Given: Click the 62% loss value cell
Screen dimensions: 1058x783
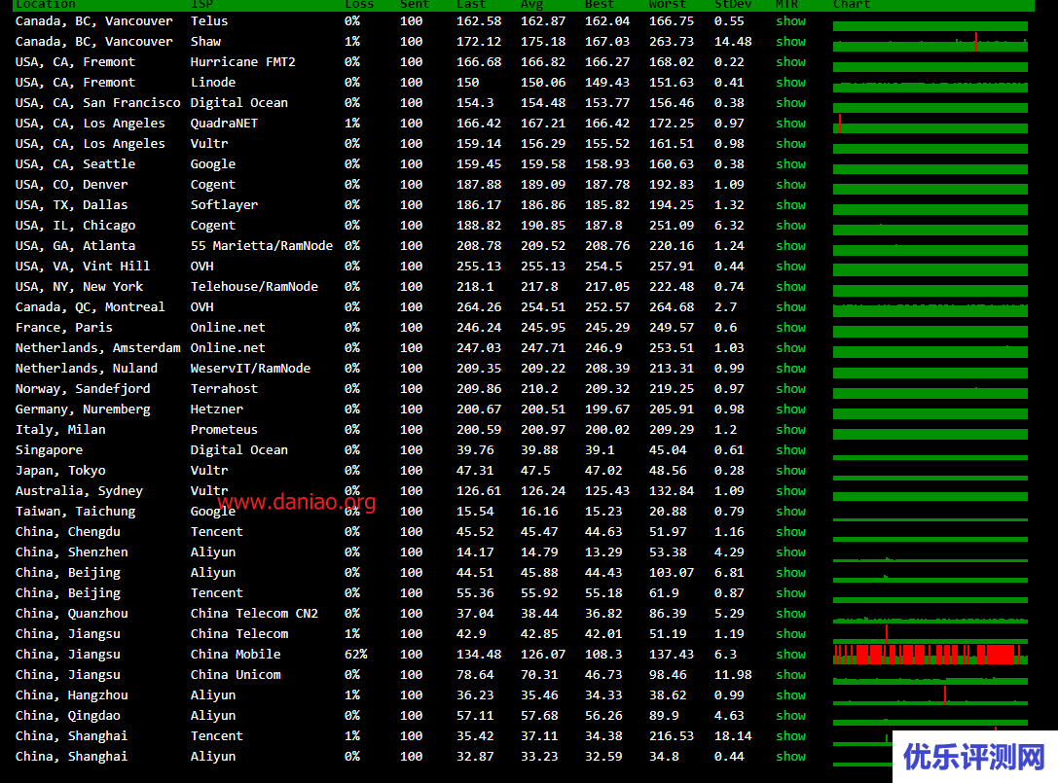Looking at the screenshot, I should 355,654.
